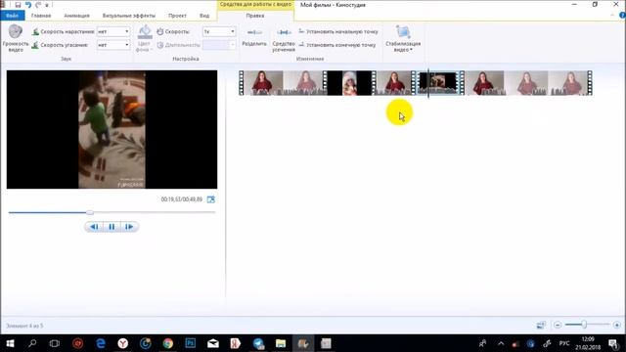
Task: Open Telegram from the taskbar
Action: pos(258,343)
